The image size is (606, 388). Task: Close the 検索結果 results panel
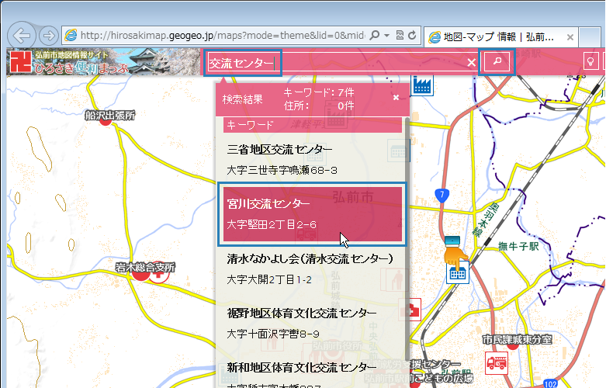[396, 97]
